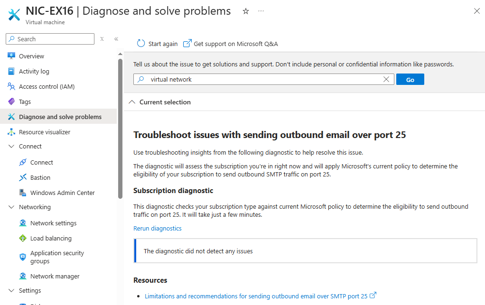The width and height of the screenshot is (485, 305).
Task: Open Access control (IAM) via its icon
Action: (11, 86)
